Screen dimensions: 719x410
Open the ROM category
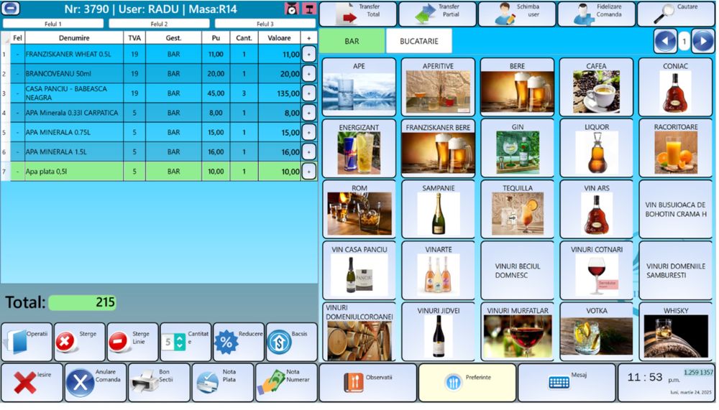359,210
